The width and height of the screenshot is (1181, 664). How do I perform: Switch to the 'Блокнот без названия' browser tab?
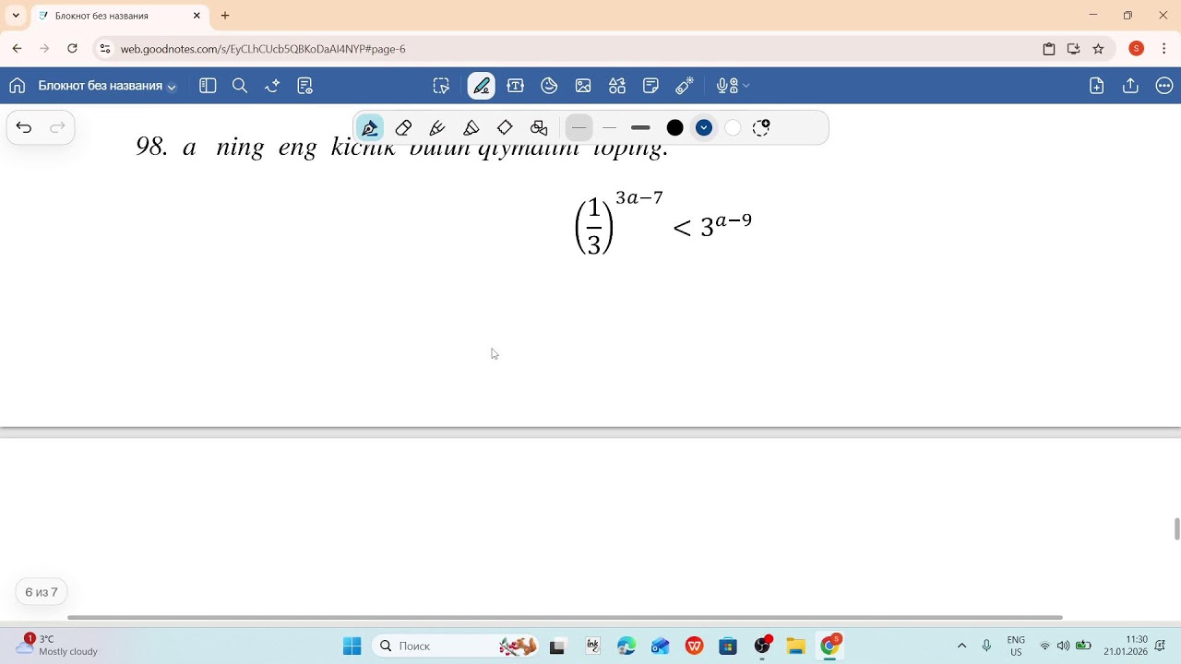(x=119, y=16)
